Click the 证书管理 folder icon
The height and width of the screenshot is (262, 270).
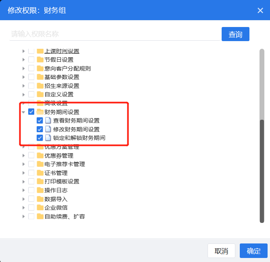pyautogui.click(x=40, y=173)
